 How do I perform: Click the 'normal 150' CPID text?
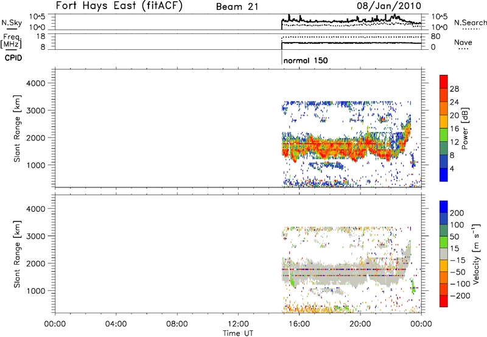click(x=306, y=60)
